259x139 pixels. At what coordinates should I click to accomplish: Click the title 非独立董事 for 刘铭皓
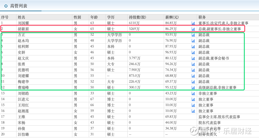208,93
